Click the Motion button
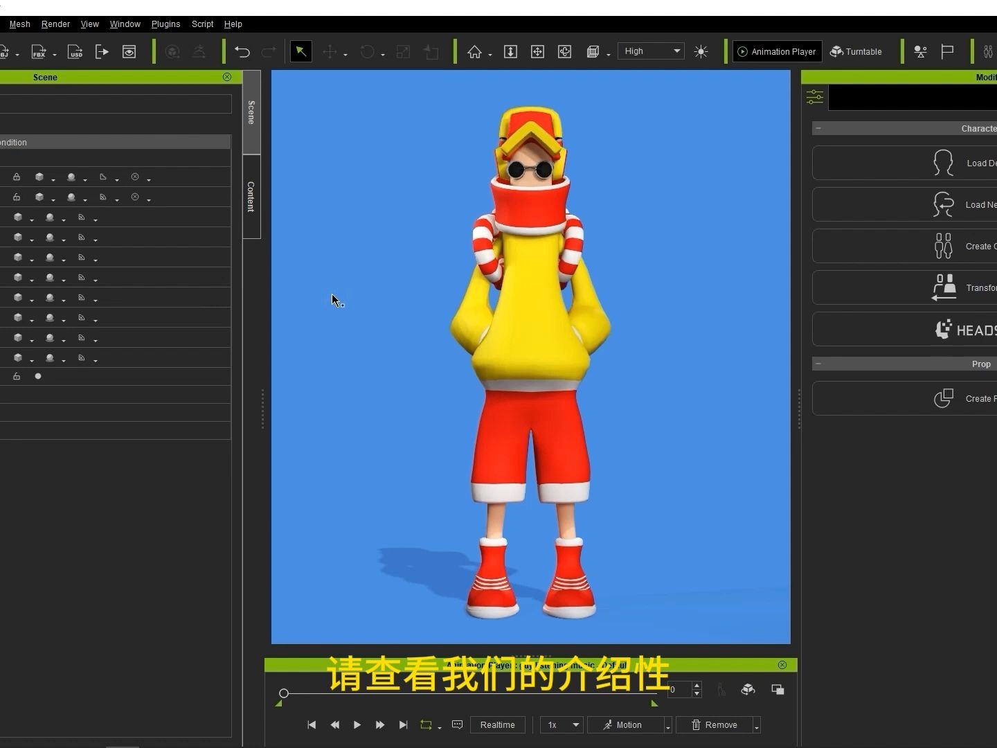The width and height of the screenshot is (997, 748). coord(625,724)
